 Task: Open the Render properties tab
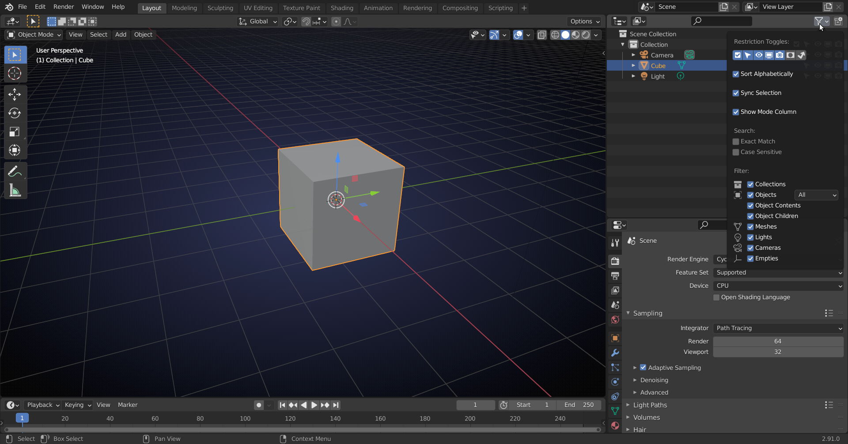(x=615, y=261)
